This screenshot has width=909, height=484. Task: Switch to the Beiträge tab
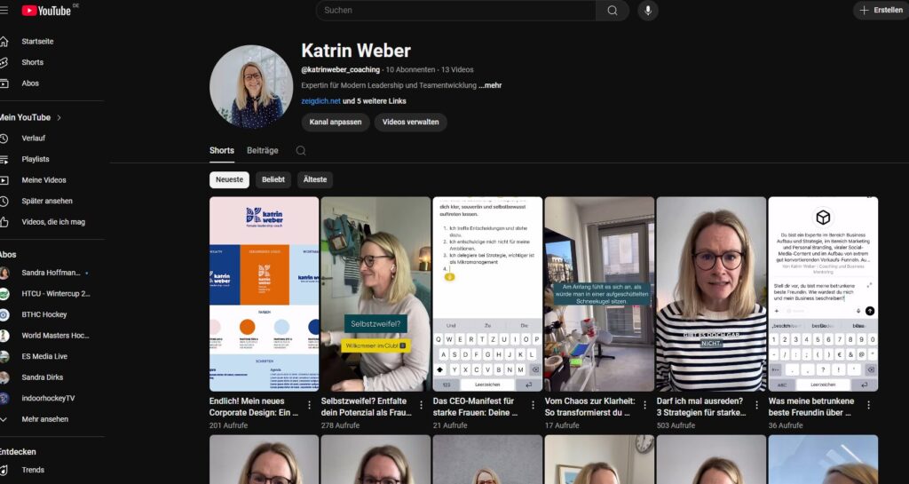coord(262,151)
